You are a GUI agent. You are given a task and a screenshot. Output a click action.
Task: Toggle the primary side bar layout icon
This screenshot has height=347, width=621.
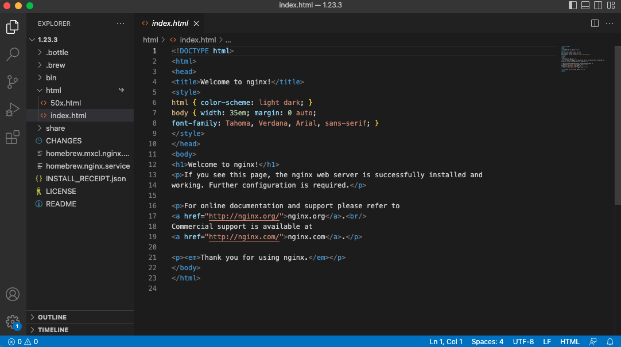573,5
